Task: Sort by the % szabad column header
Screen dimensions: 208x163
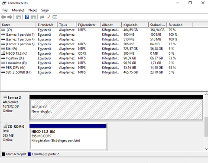Action: (180, 25)
